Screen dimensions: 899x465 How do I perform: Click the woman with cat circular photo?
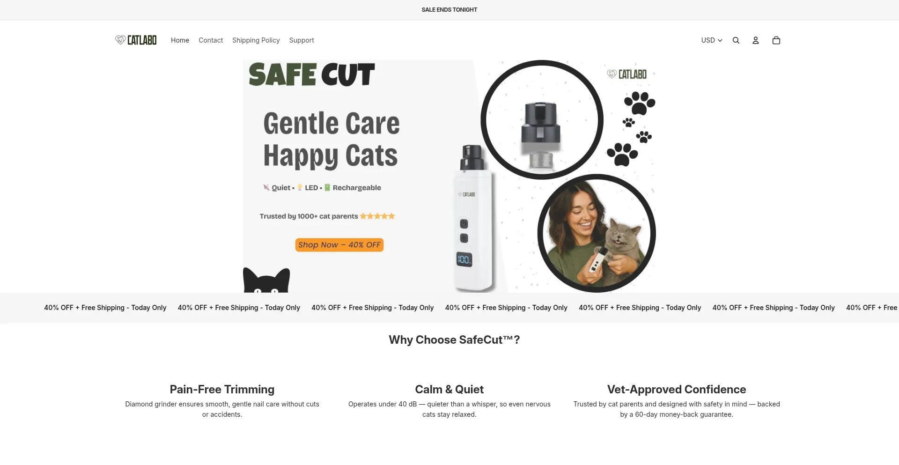point(597,233)
